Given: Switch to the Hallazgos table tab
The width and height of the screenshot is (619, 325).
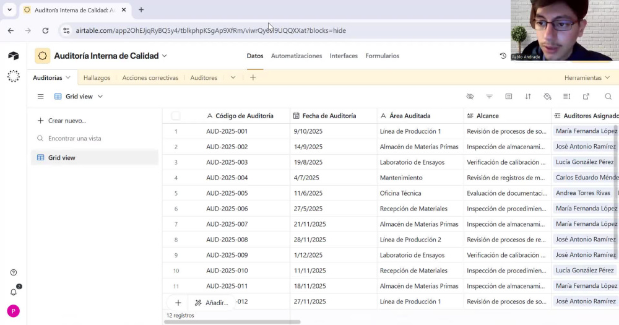Looking at the screenshot, I should [97, 78].
